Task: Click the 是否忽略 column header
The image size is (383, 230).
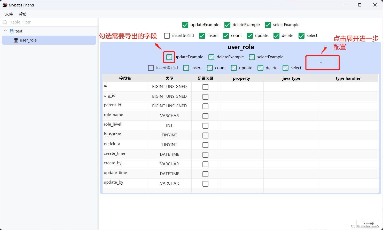Action: 205,78
